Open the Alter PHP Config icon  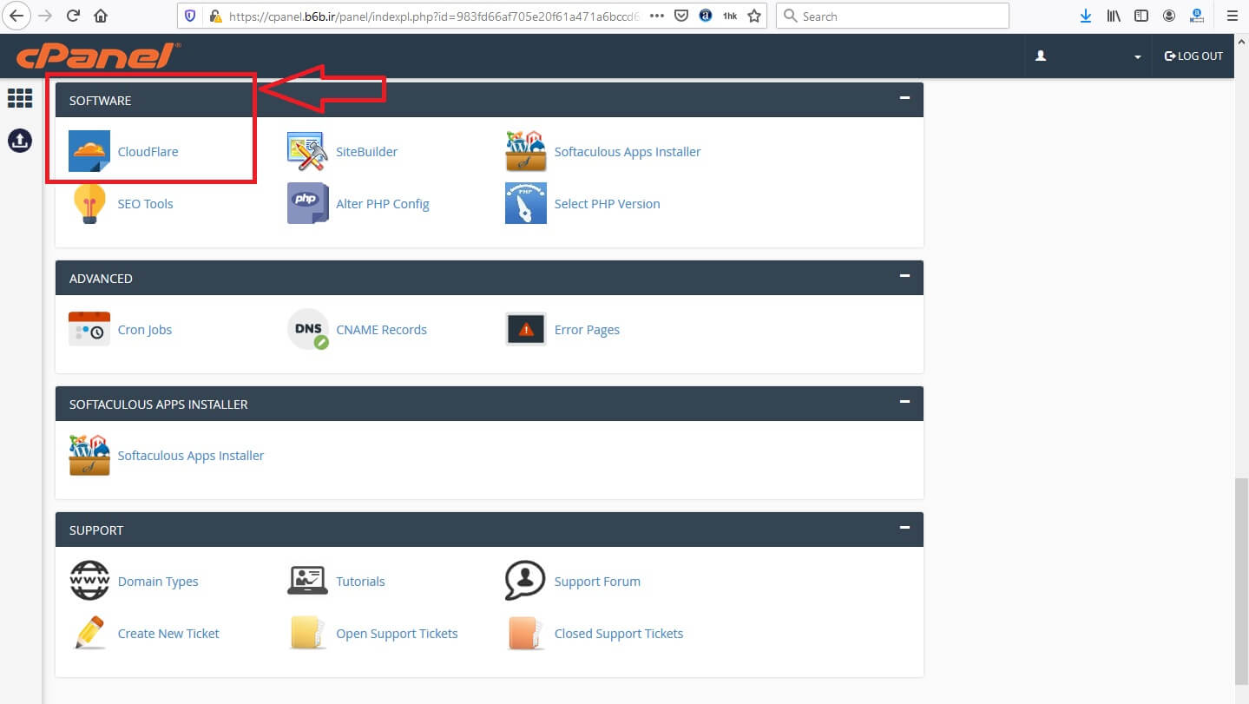(308, 204)
